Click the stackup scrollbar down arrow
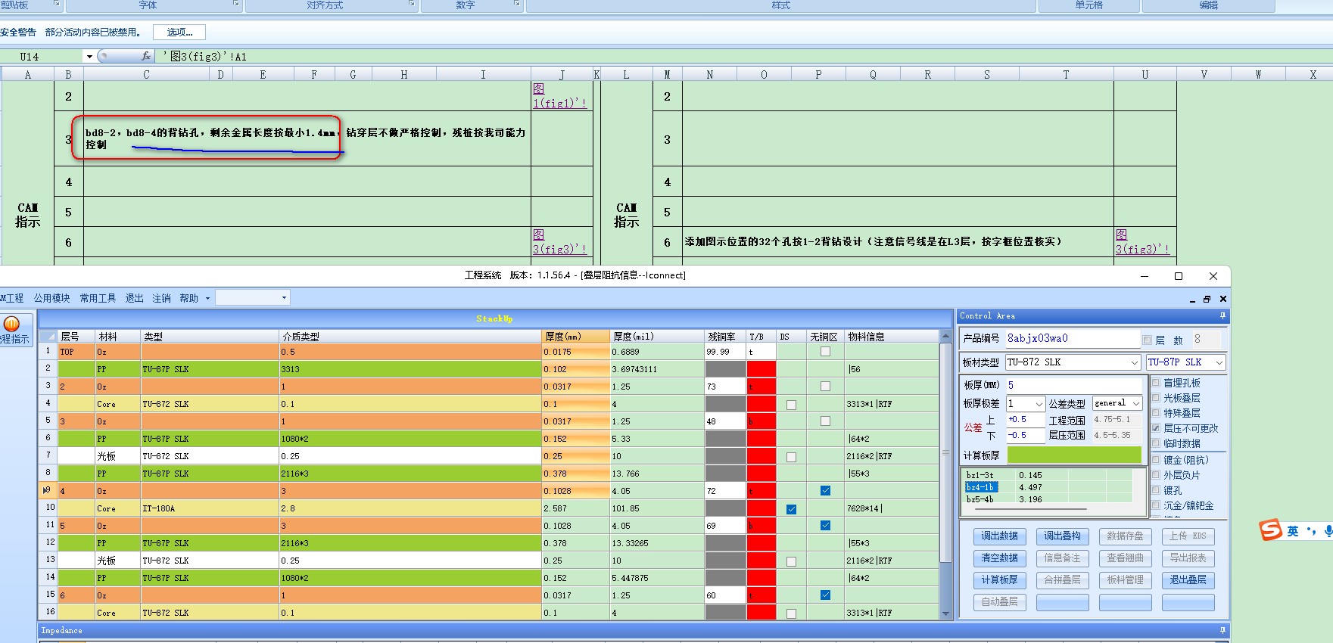The width and height of the screenshot is (1333, 643). 945,613
